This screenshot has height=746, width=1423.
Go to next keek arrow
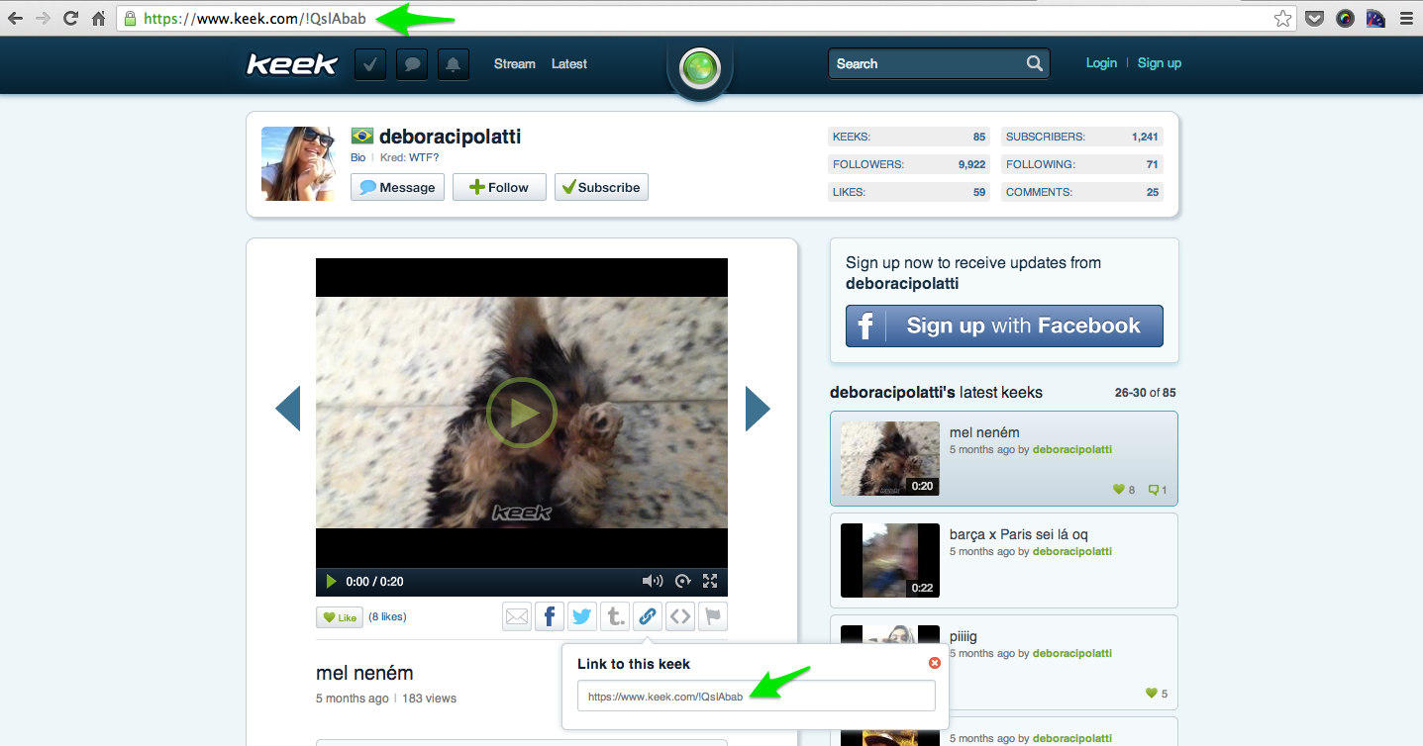758,409
